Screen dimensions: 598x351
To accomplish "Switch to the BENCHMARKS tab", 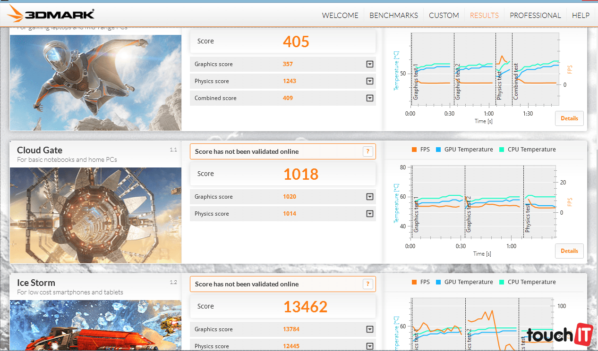I will point(393,15).
